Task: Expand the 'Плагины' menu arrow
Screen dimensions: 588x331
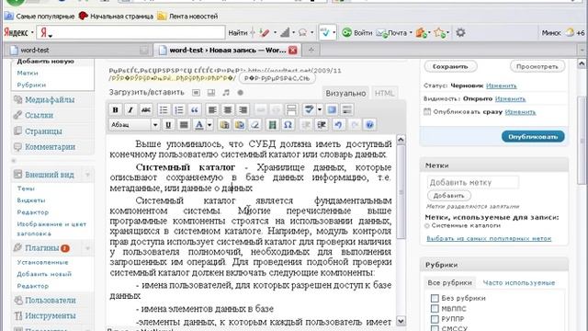Action: 87,248
